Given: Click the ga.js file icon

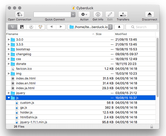Looking at the screenshot, I should click(17, 108).
